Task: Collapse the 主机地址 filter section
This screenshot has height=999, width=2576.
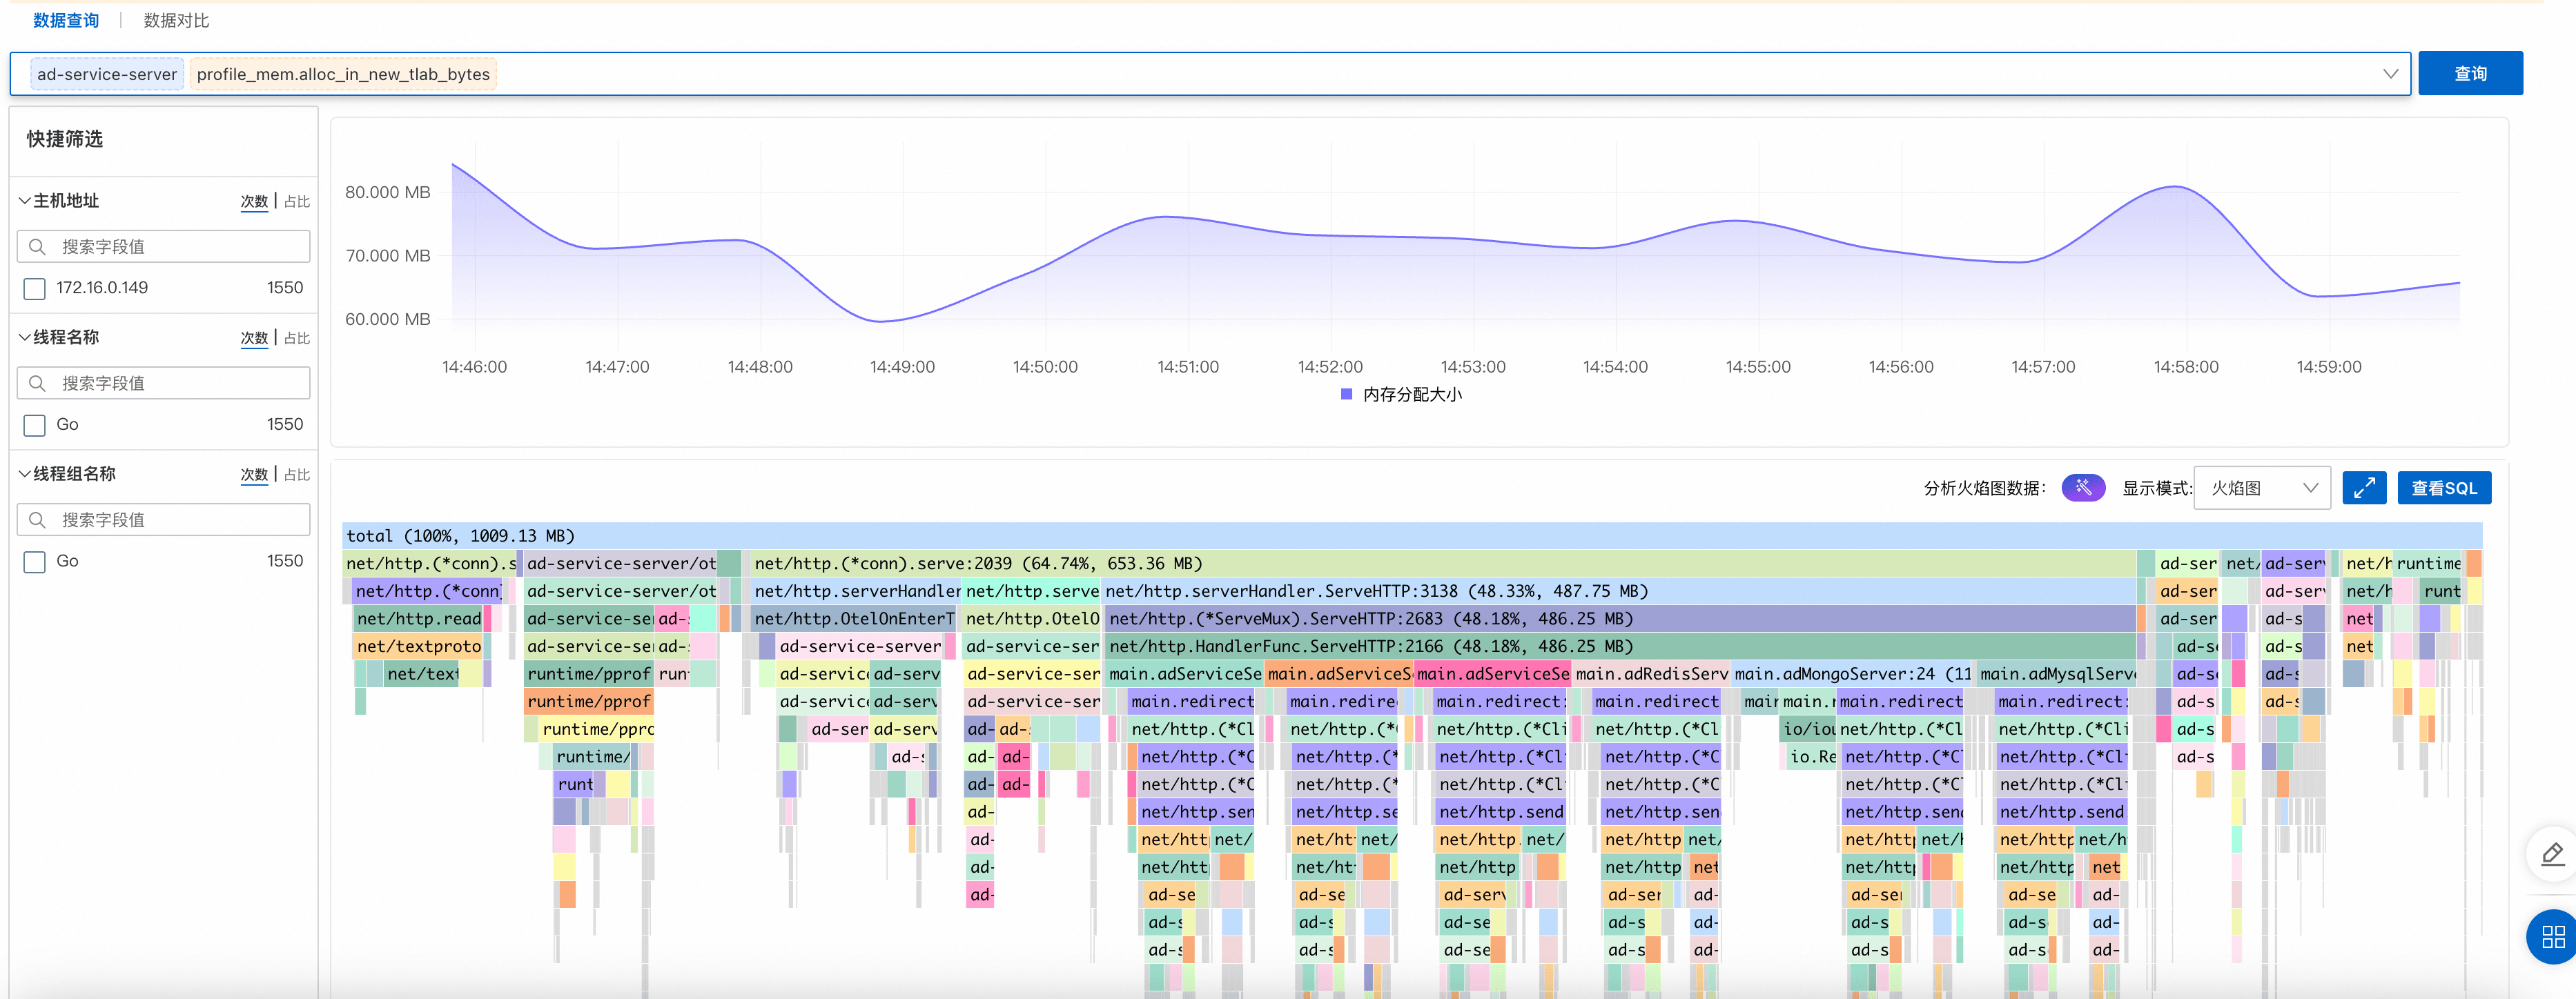Action: [x=25, y=200]
